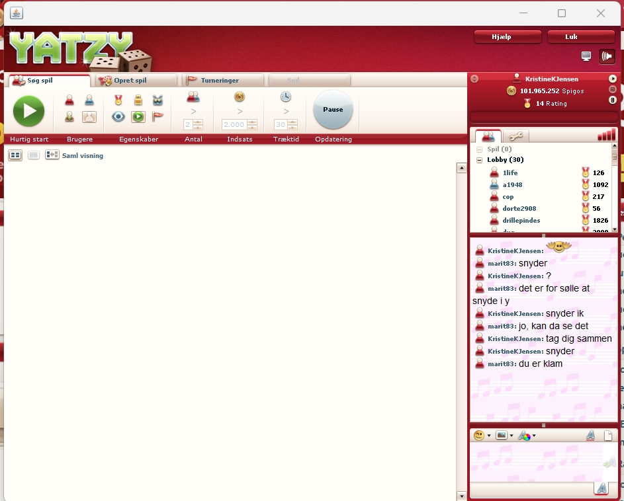
Task: Click the monitor display icon
Action: [x=586, y=56]
